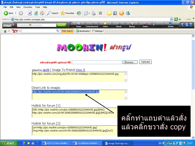
Task: Click the Hotlink for forum [2] textbox
Action: pyautogui.click(x=75, y=130)
